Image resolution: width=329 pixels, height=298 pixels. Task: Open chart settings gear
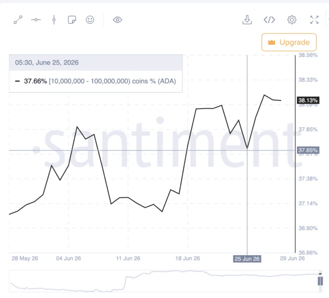292,20
